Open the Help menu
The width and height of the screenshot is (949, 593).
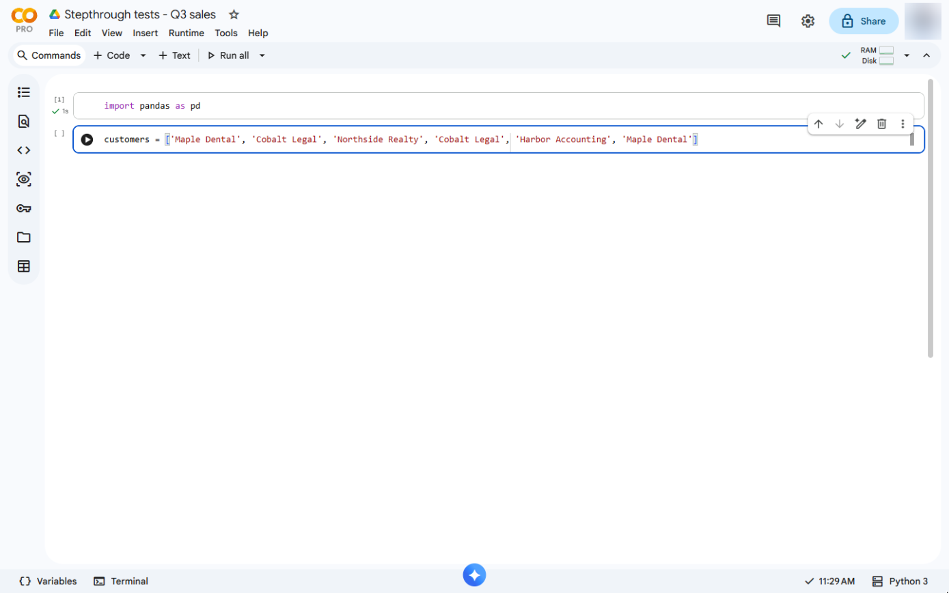(x=258, y=33)
